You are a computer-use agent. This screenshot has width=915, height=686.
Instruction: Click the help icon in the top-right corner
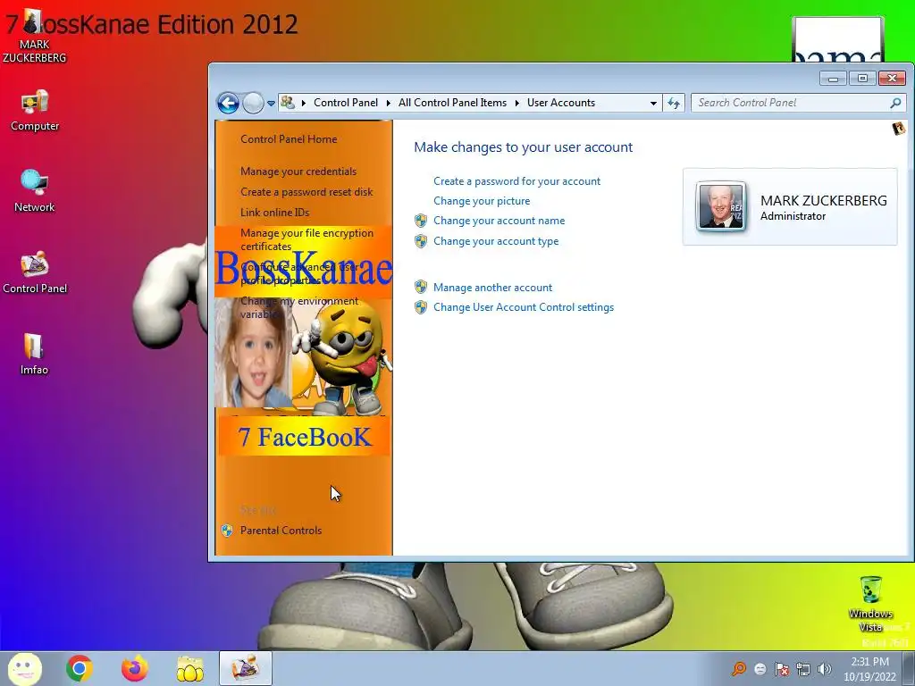tap(899, 129)
